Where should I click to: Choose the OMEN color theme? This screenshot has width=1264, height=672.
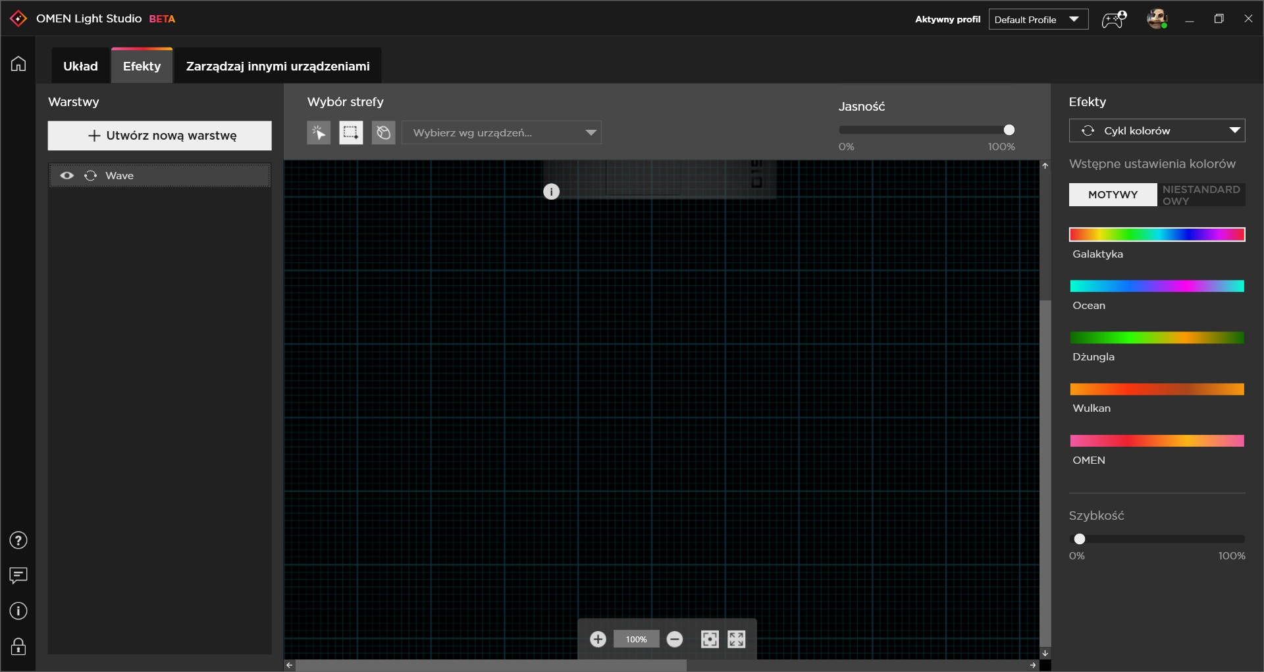point(1157,441)
